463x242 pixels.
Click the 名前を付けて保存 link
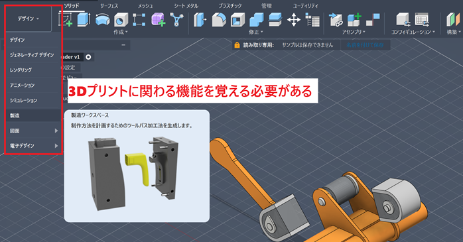click(x=365, y=45)
